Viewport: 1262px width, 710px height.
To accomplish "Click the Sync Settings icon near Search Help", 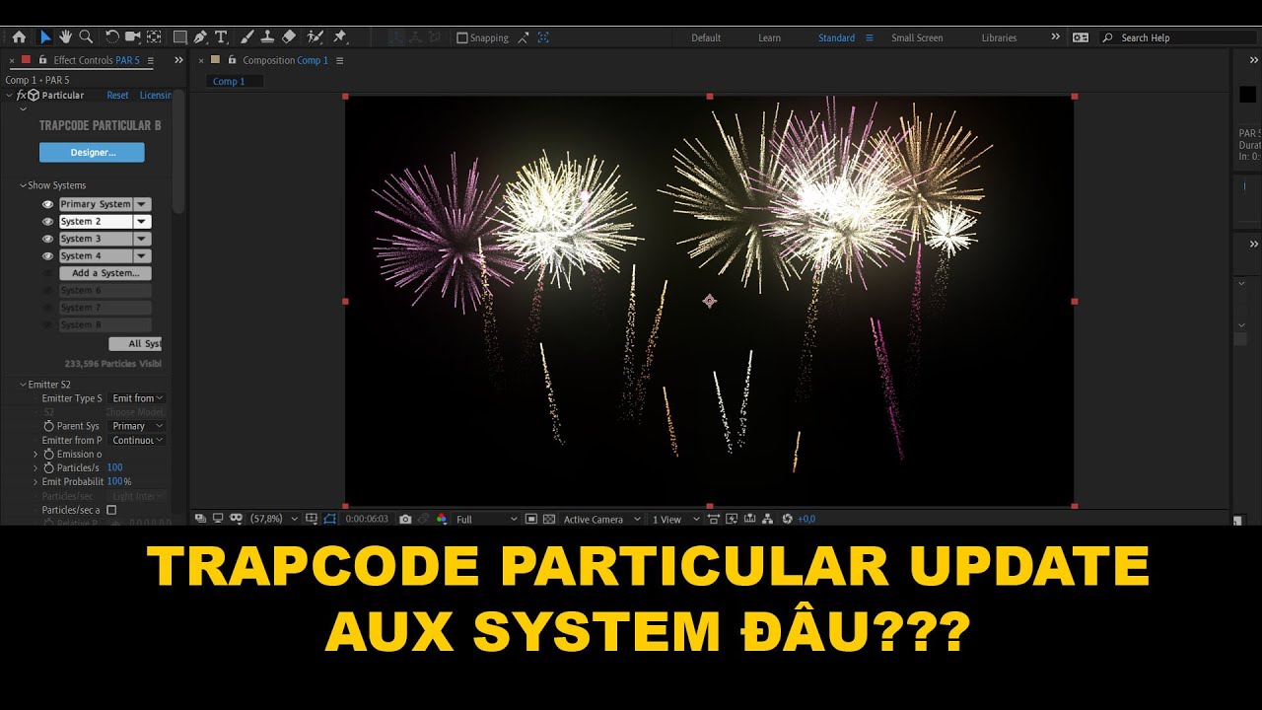I will 1081,37.
